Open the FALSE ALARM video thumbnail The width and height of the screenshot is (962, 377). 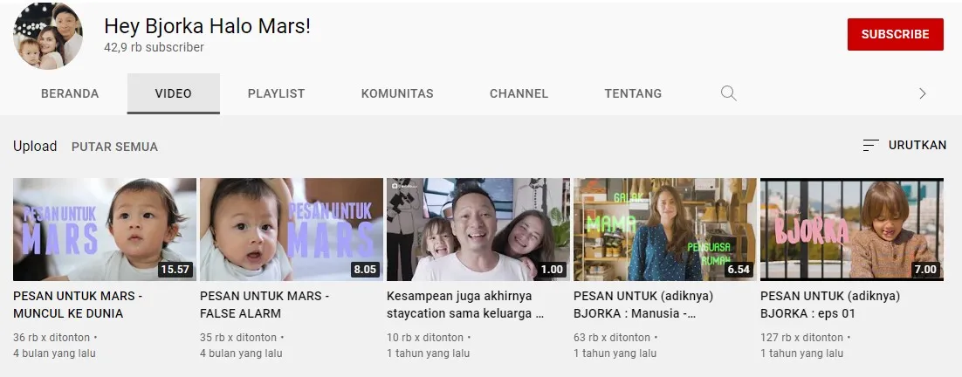[292, 230]
